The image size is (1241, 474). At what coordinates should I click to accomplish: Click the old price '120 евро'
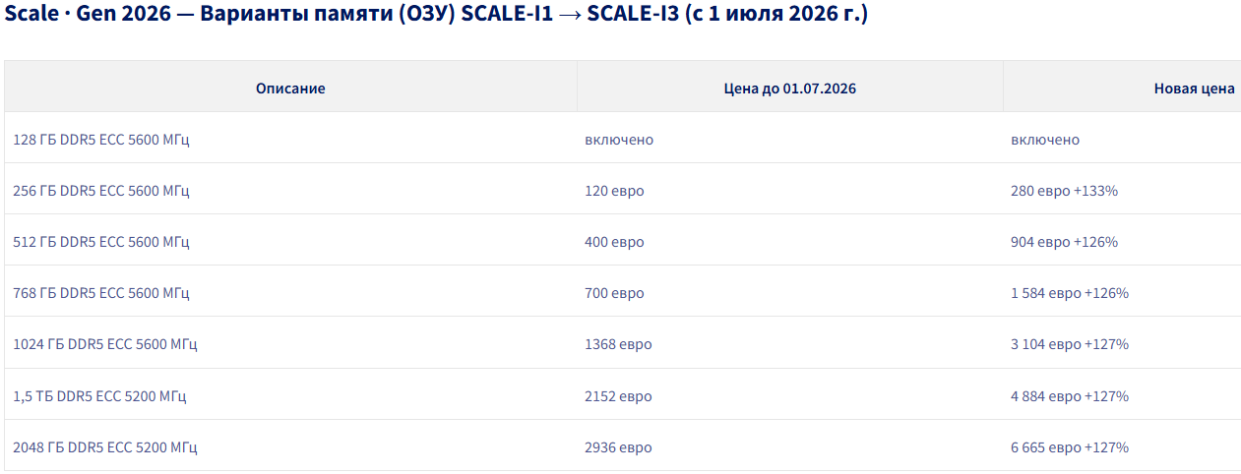click(614, 191)
